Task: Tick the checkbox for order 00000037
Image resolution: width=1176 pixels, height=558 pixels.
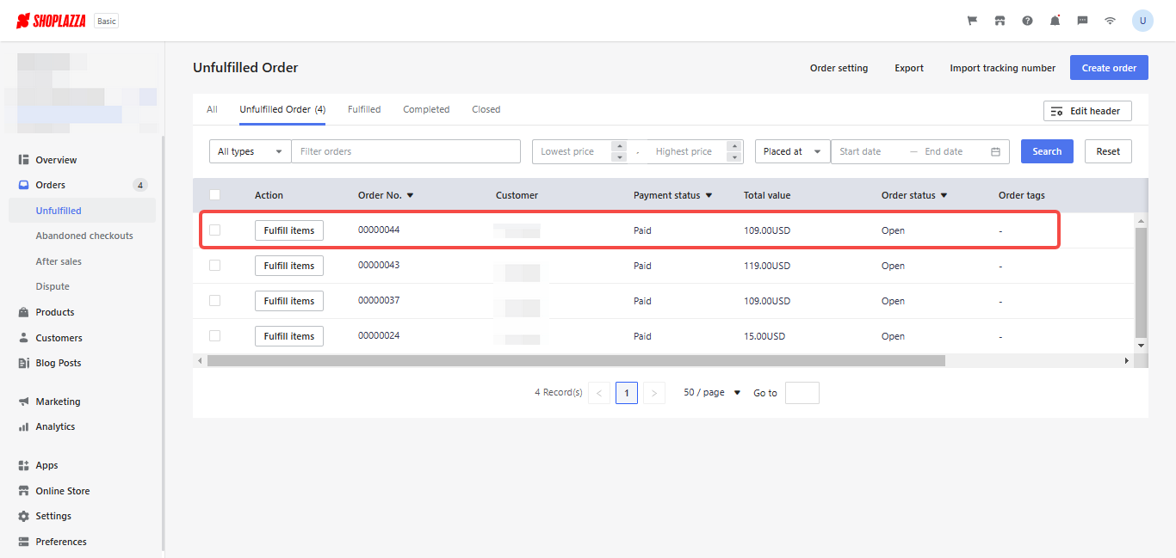Action: click(x=215, y=301)
